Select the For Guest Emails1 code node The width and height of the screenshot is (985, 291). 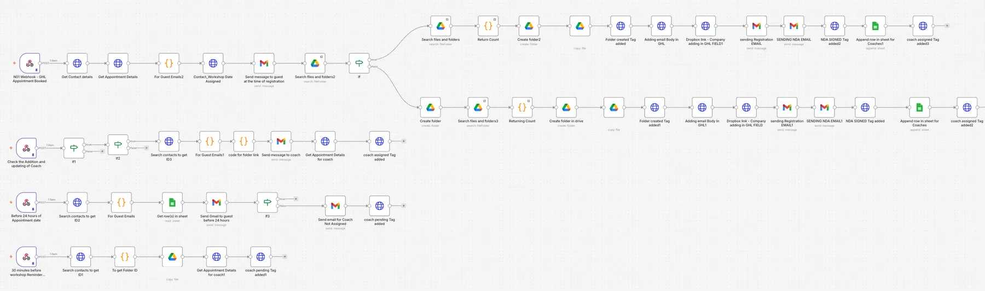pos(210,142)
